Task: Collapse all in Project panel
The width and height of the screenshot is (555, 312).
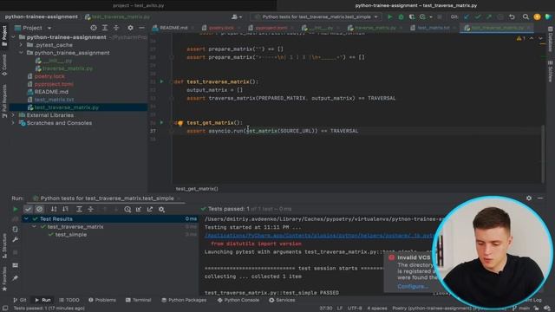Action: (116, 28)
